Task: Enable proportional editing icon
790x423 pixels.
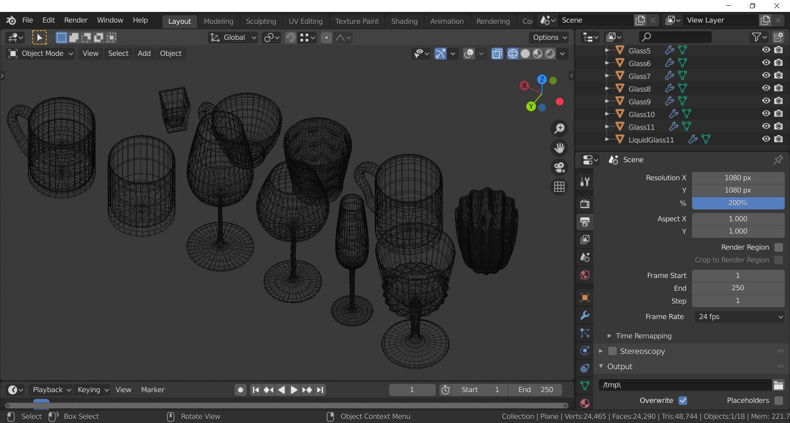Action: coord(326,38)
